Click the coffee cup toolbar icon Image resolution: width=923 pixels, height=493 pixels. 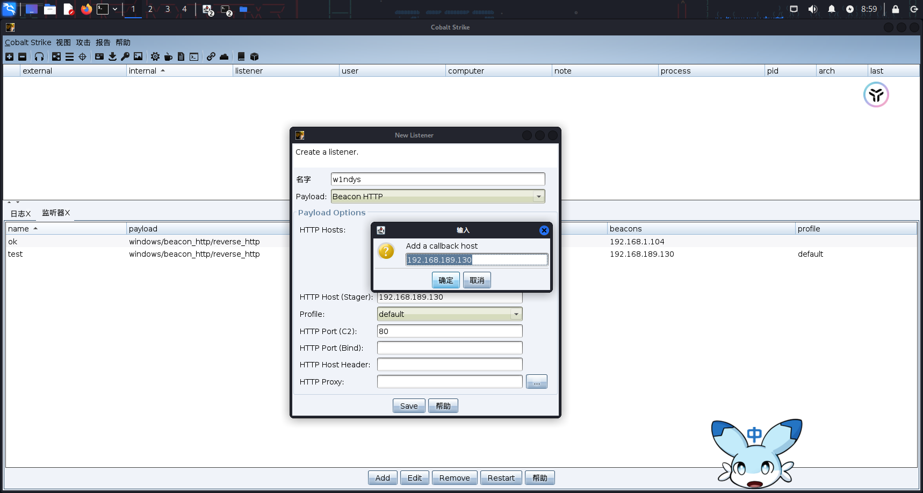pos(168,56)
